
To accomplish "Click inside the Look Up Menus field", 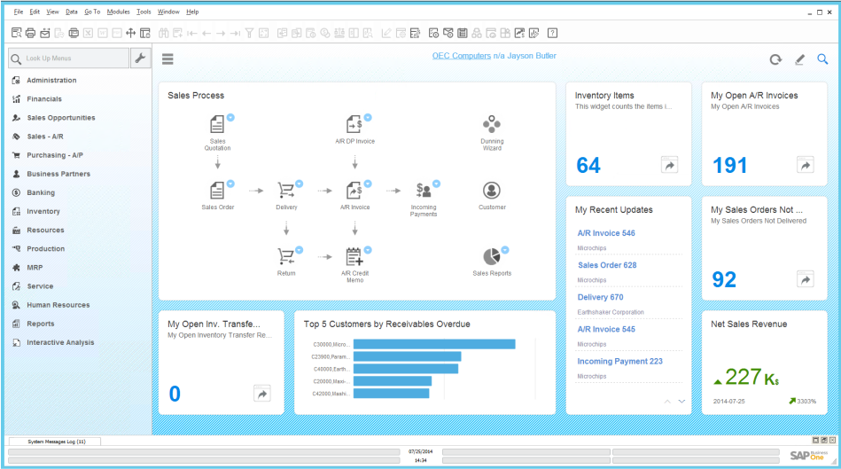I will (x=68, y=58).
